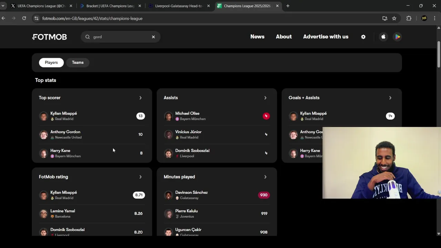
Task: Click Mbappé's 8.71 rating badge
Action: [139, 195]
